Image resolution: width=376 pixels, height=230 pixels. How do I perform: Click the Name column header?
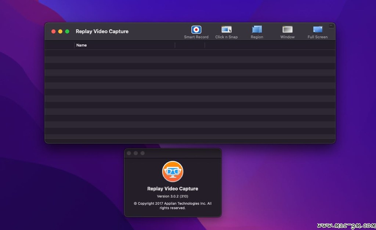coord(125,45)
